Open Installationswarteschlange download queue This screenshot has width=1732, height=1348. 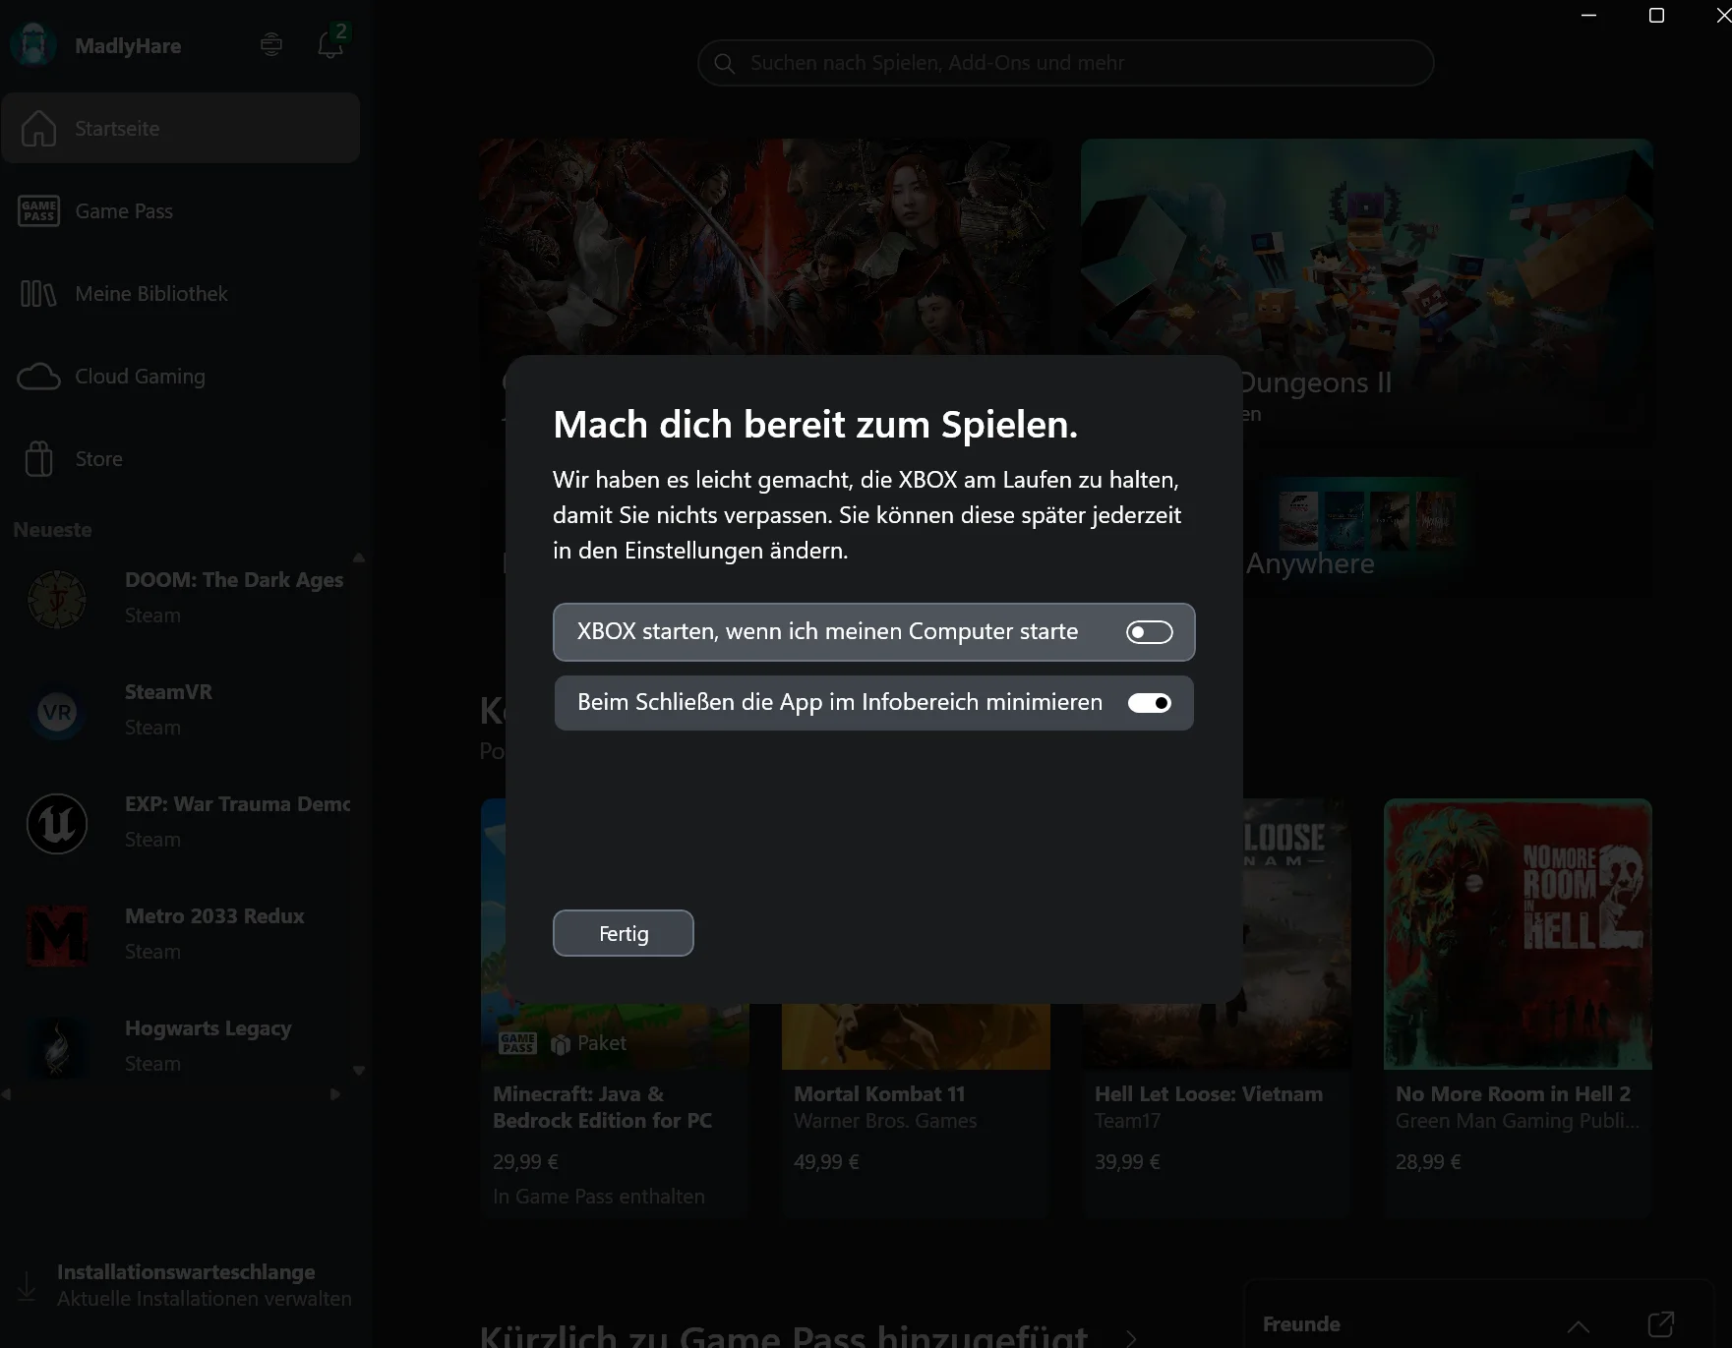(x=186, y=1285)
